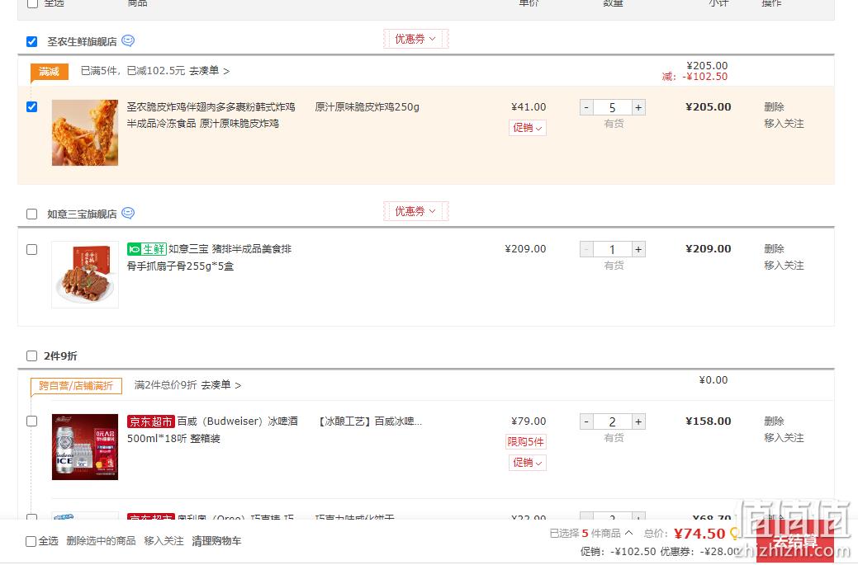Select the 百威 Budweiser beer checkbox
The image size is (858, 565).
[x=31, y=421]
